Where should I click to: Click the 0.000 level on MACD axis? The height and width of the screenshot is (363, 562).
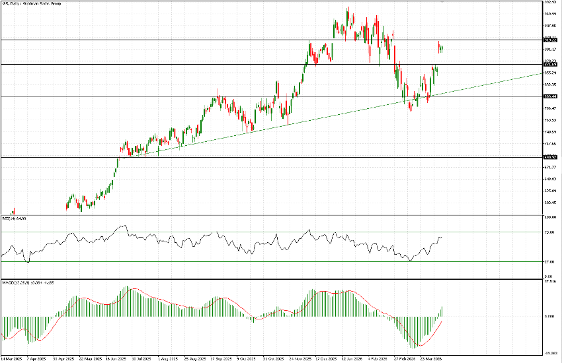point(549,316)
